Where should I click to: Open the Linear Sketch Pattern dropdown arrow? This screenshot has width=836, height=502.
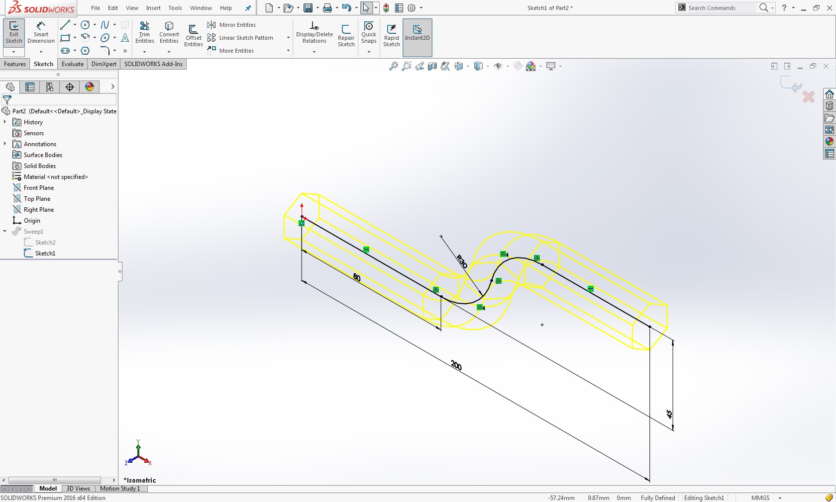pyautogui.click(x=288, y=38)
